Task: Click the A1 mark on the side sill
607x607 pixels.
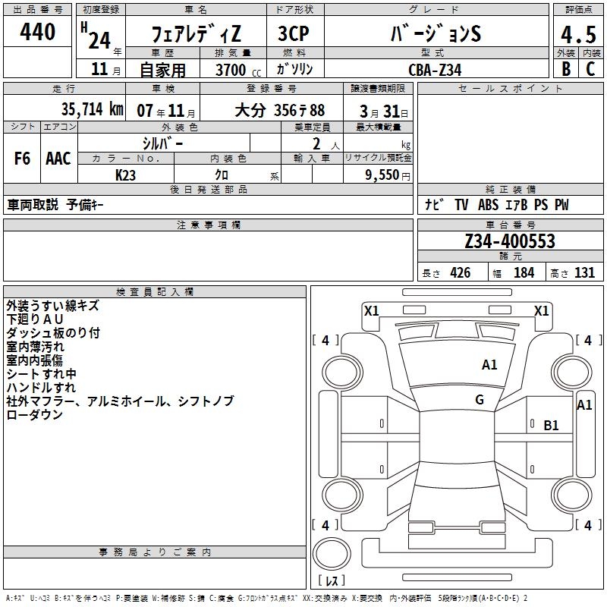Action: (x=584, y=405)
